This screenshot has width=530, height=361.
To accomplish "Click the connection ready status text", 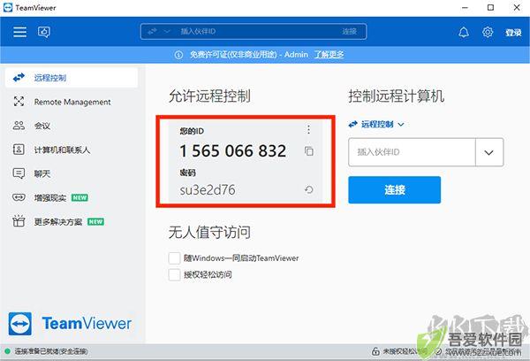I will pos(51,351).
